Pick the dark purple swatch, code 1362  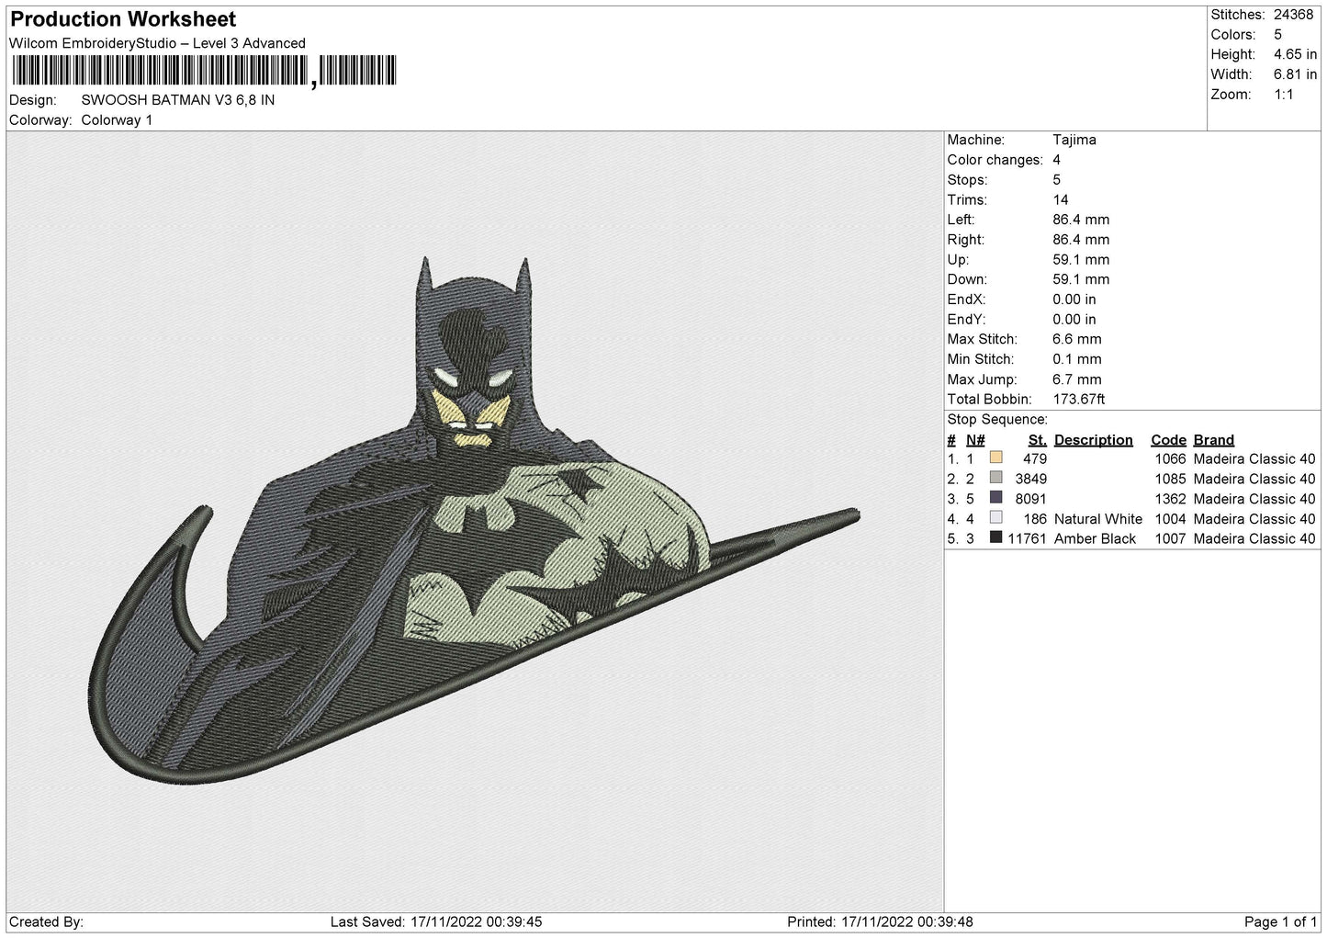[x=995, y=499]
